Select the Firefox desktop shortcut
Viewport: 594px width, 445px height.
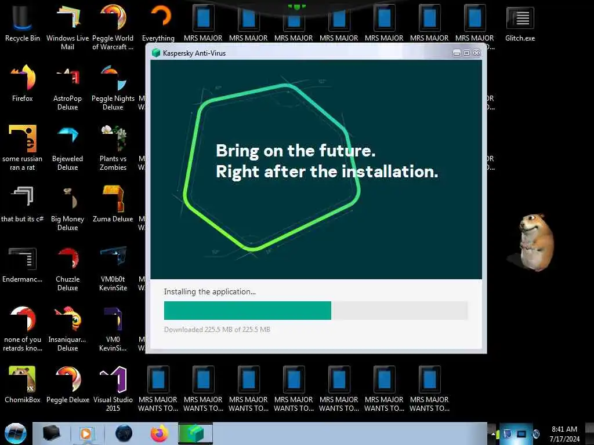[23, 82]
